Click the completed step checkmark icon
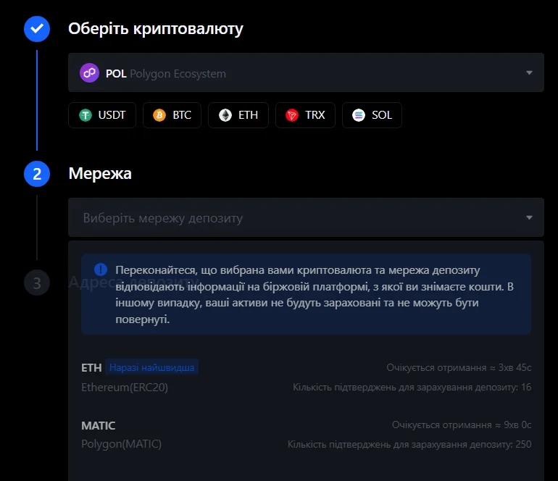The height and width of the screenshot is (481, 558). (37, 29)
